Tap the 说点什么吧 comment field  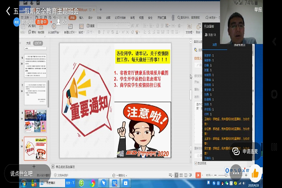(x=27, y=174)
